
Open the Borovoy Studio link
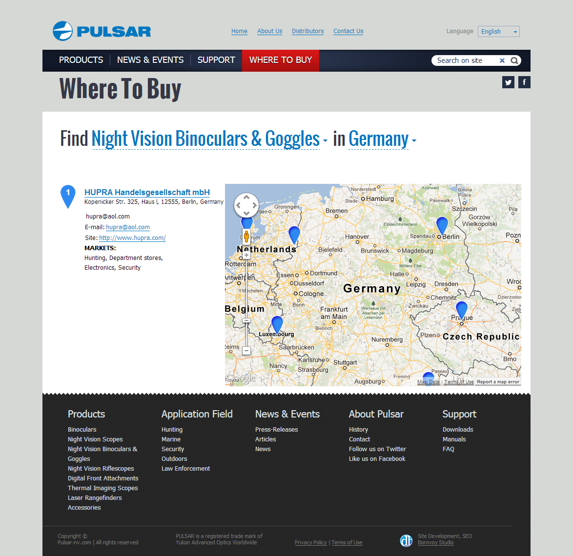[435, 542]
